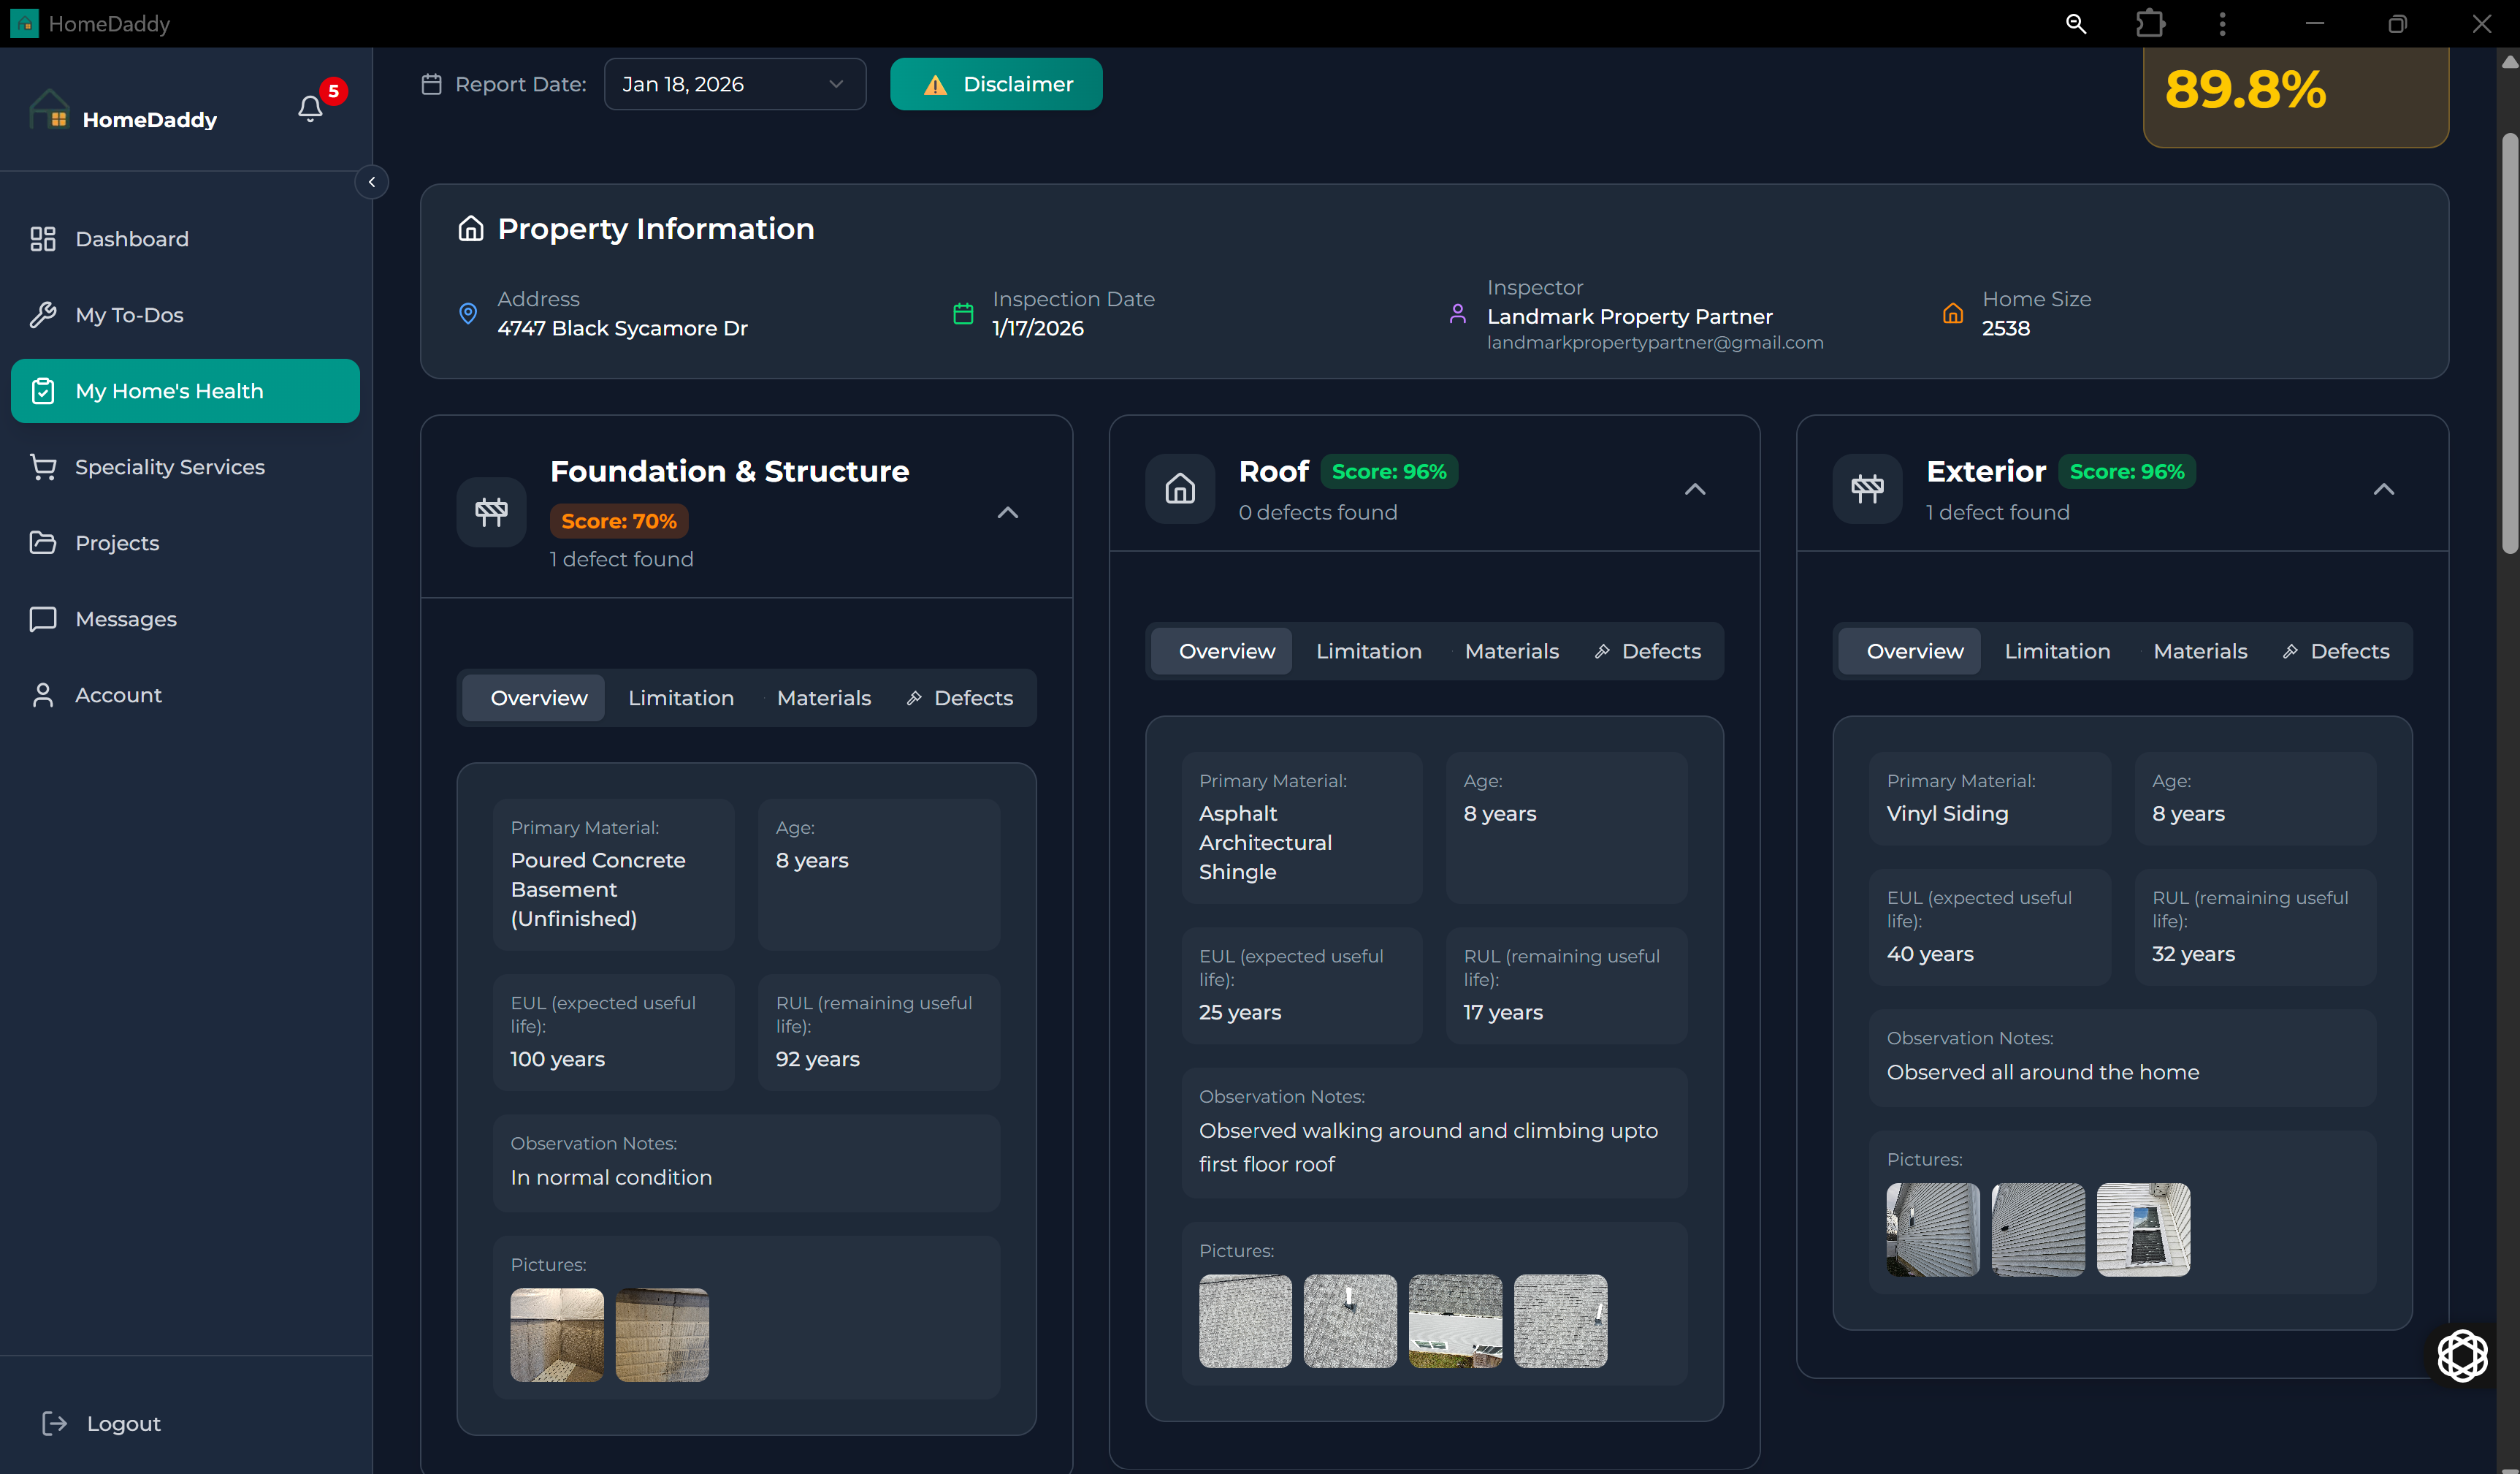Screen dimensions: 2520x1474
Task: Click the Foundation & Structure section icon
Action: click(x=491, y=512)
